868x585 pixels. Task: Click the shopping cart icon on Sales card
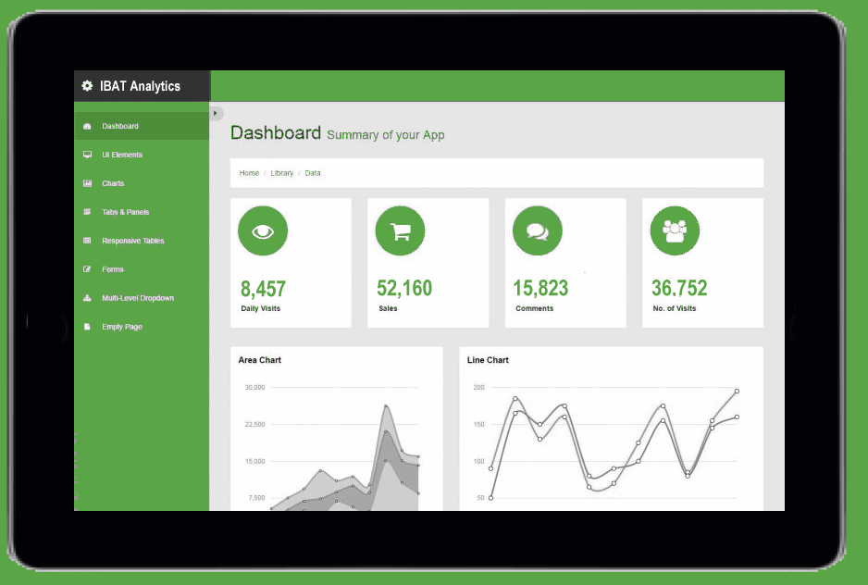pyautogui.click(x=401, y=231)
